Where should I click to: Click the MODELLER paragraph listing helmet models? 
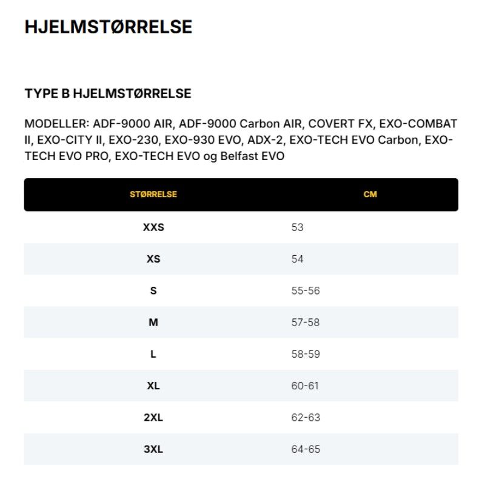[241, 140]
